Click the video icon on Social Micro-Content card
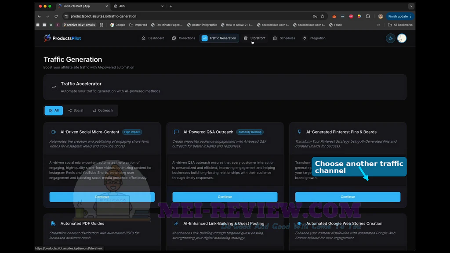 coord(53,132)
